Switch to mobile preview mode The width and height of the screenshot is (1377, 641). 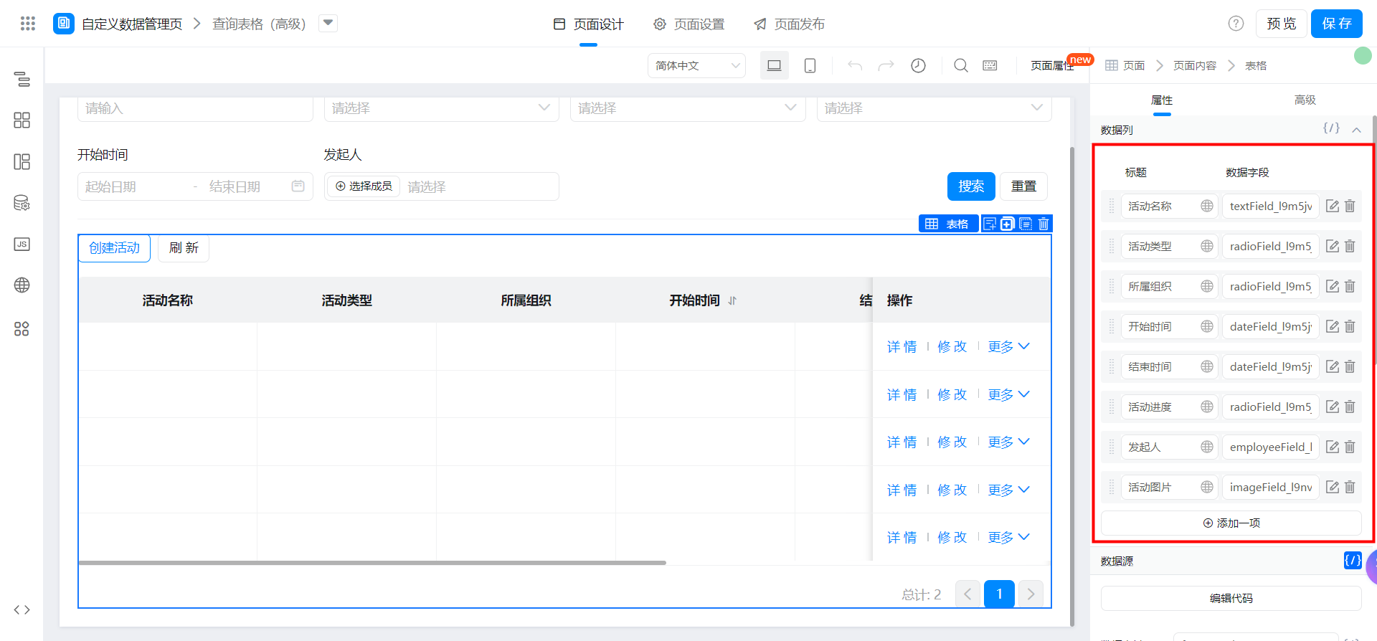810,66
